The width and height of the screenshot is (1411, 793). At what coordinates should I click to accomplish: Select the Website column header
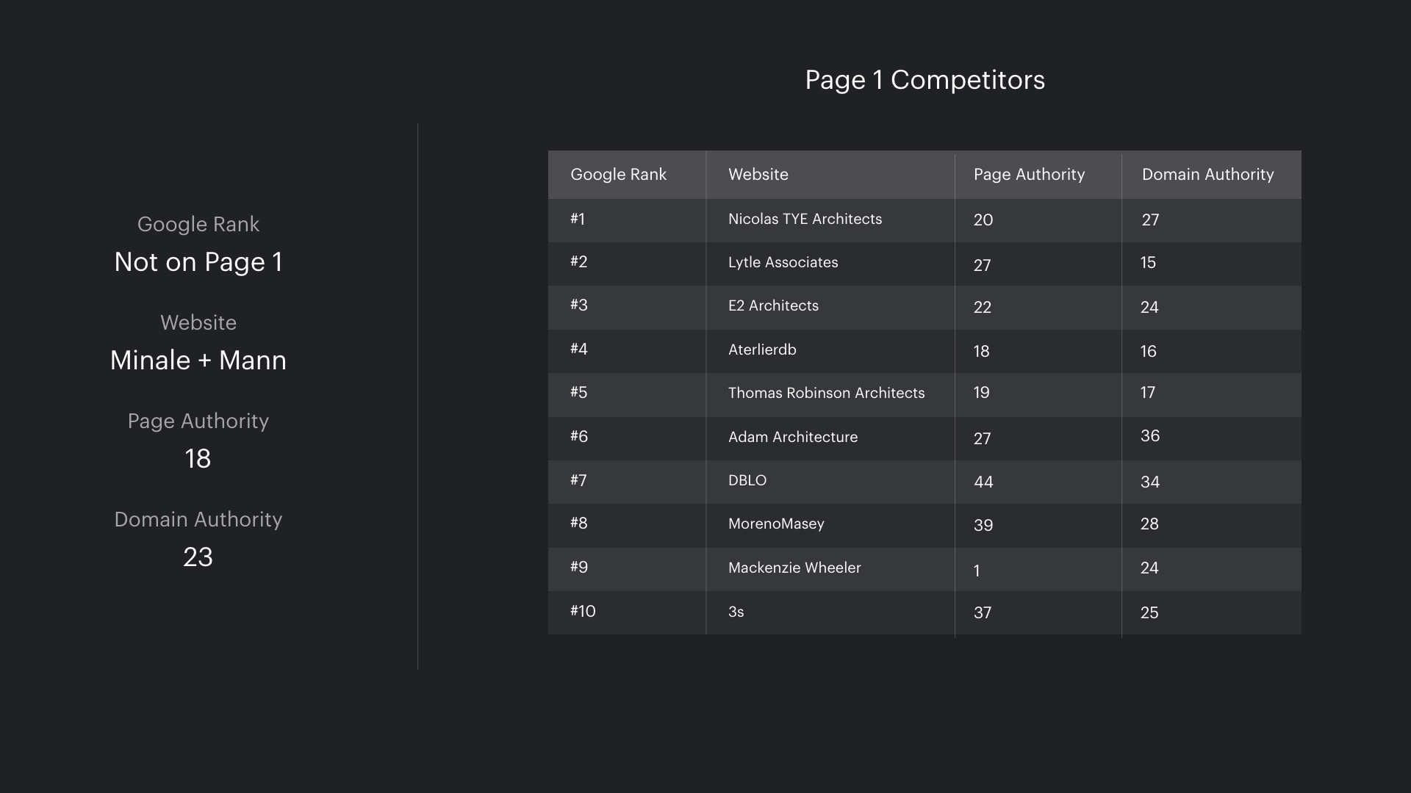pos(758,175)
